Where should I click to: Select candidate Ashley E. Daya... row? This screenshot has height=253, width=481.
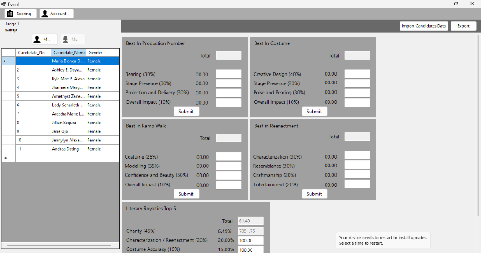(x=60, y=70)
